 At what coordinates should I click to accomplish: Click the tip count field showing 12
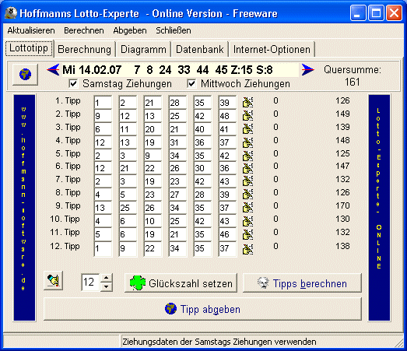(x=90, y=283)
